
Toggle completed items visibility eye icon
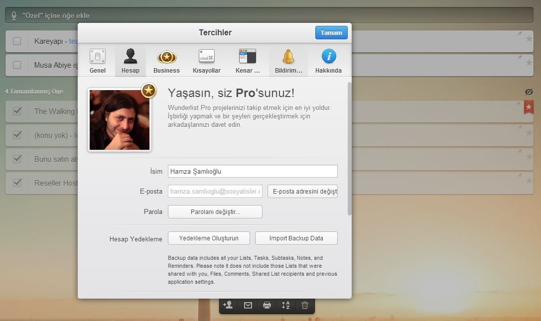(x=529, y=92)
